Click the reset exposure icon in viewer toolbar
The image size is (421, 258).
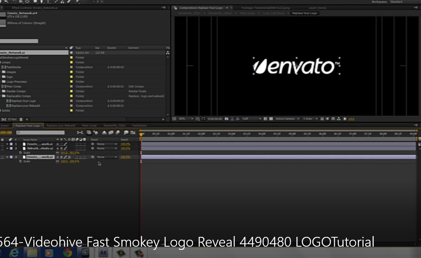pos(345,119)
